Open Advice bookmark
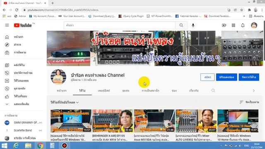Screen dimensions: 265x149 [x=20, y=16]
